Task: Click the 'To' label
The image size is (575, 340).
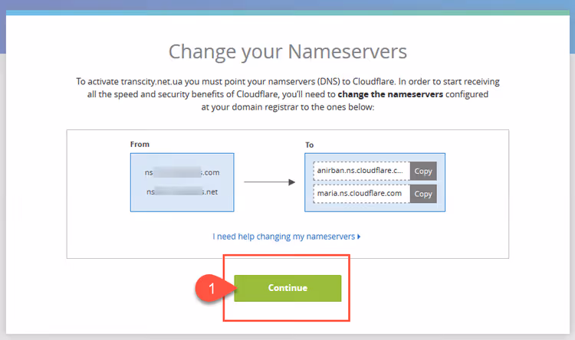Action: click(x=310, y=145)
